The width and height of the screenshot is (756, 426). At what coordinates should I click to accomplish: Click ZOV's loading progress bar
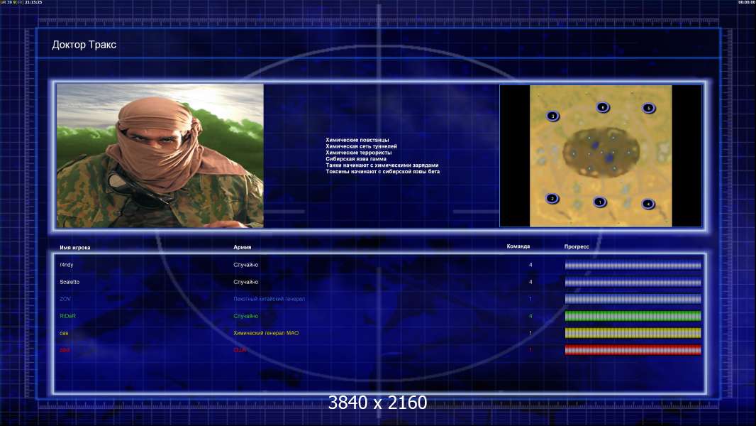633,299
